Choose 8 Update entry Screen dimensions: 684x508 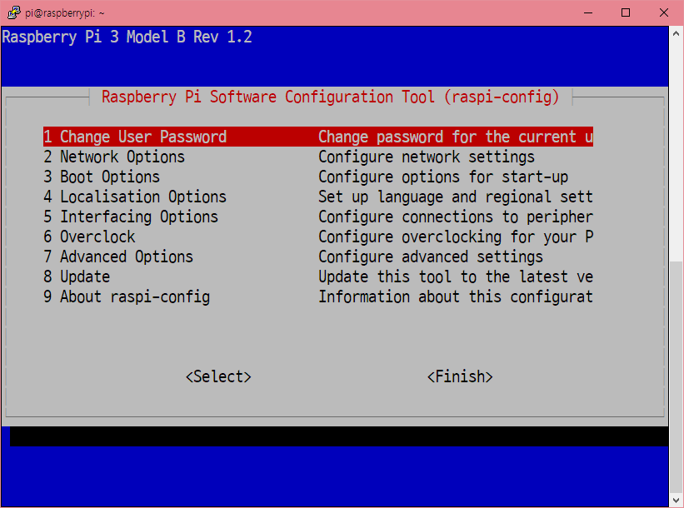click(x=77, y=276)
